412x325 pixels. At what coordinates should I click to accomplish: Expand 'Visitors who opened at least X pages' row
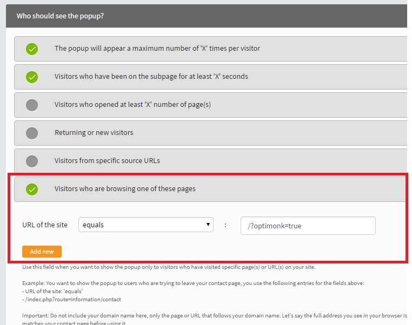(210, 105)
